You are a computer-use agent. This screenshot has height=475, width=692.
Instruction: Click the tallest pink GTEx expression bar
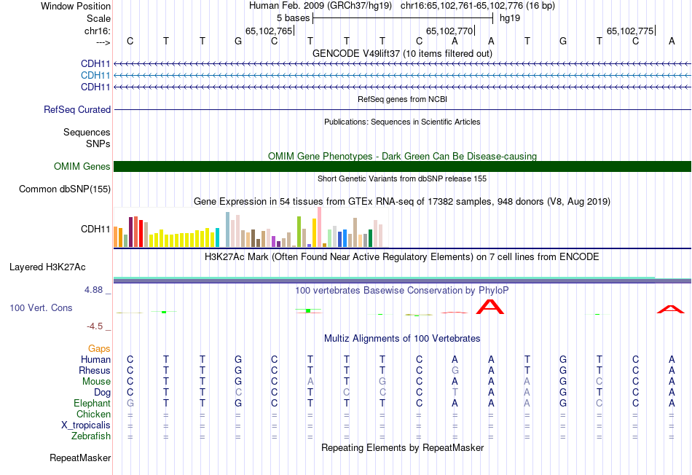[x=319, y=227]
